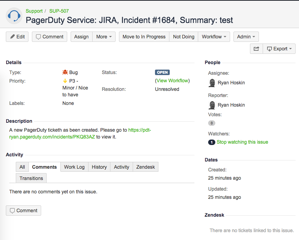This screenshot has height=240, width=299.
Task: Open the Zendesk activity tab
Action: pos(145,167)
